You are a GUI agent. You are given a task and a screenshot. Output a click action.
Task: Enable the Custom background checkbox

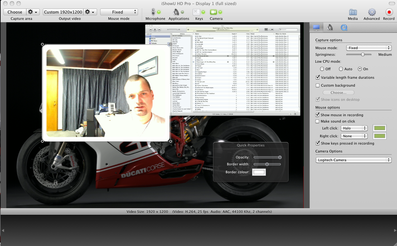318,85
